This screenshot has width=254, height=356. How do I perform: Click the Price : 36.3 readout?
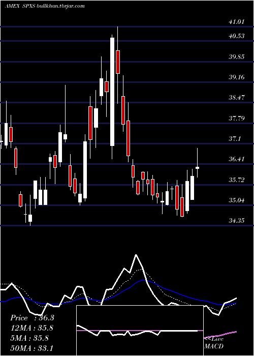(32, 318)
